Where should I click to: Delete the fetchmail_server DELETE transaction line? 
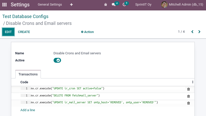click(x=189, y=96)
